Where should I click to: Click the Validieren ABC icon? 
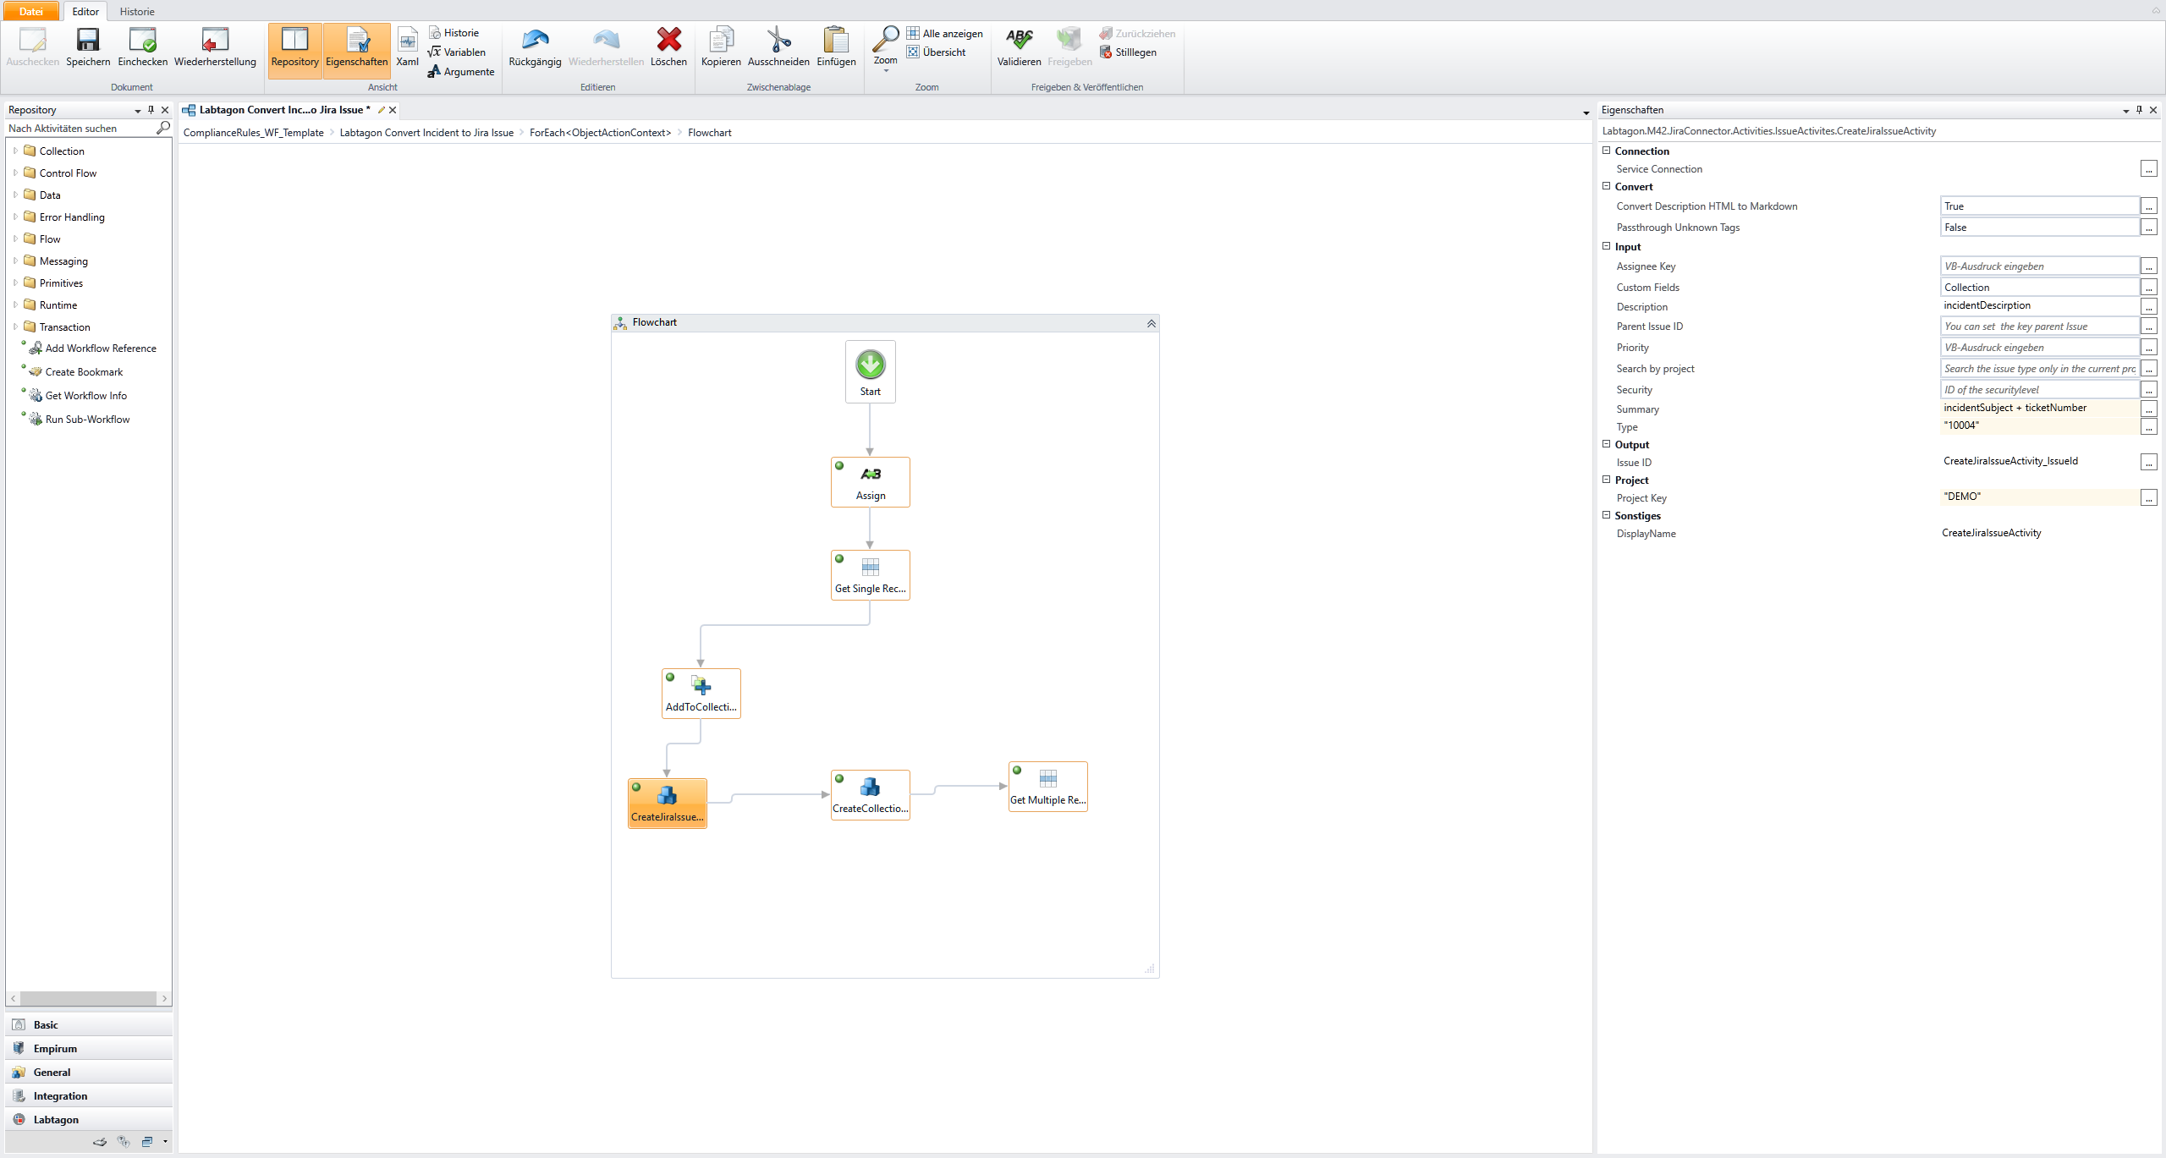pos(1019,40)
